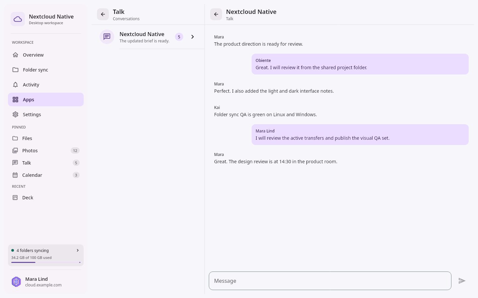Click Obiente's shared project folder message
This screenshot has height=298, width=478.
pyautogui.click(x=360, y=64)
